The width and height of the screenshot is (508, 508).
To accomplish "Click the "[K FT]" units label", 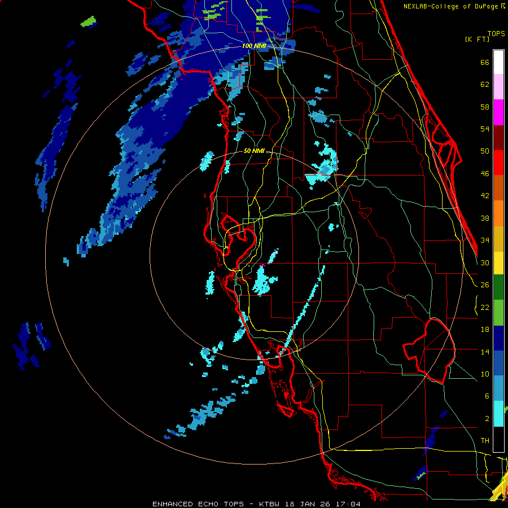I will point(477,39).
